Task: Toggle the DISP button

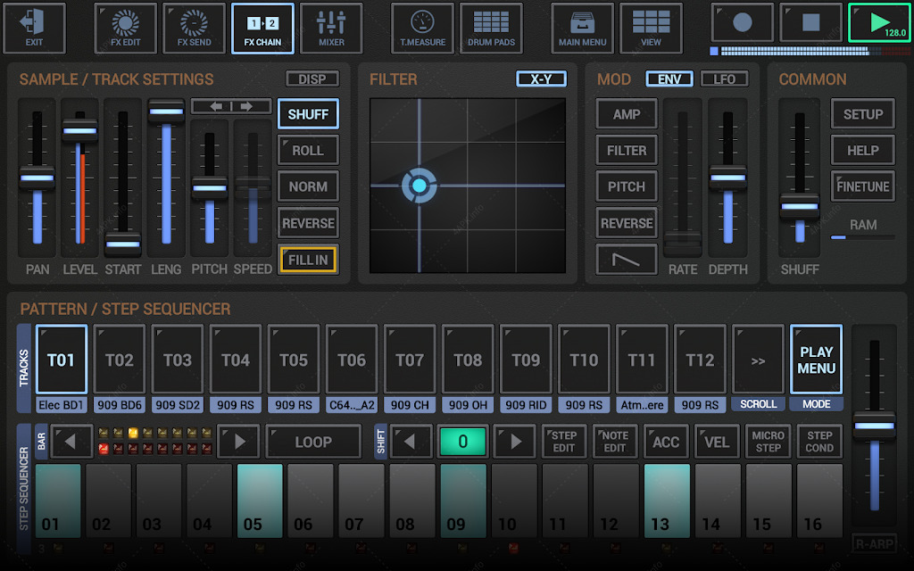Action: tap(312, 79)
